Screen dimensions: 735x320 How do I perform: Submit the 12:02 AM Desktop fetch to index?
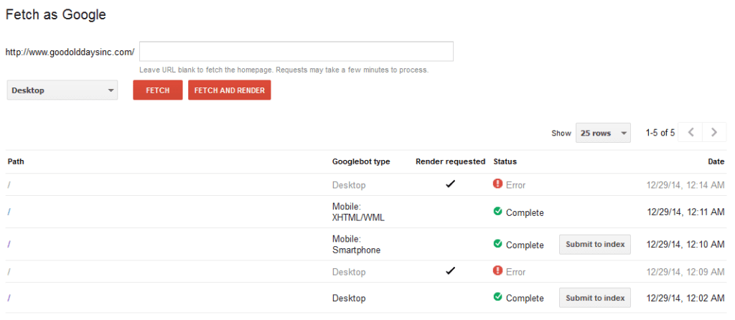595,298
